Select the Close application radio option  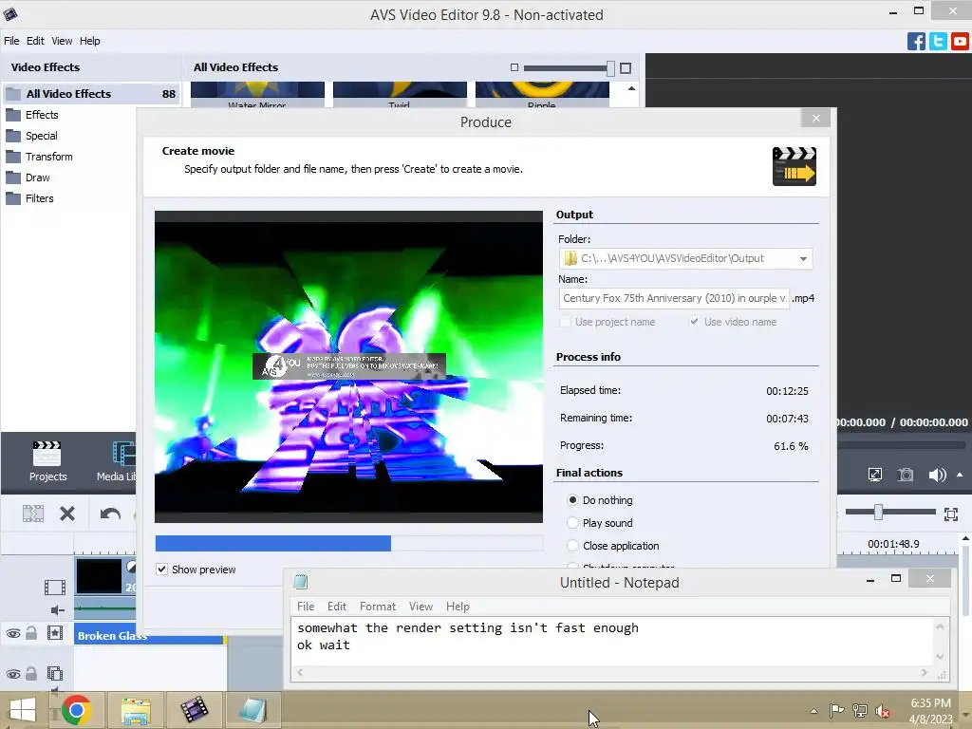[572, 546]
